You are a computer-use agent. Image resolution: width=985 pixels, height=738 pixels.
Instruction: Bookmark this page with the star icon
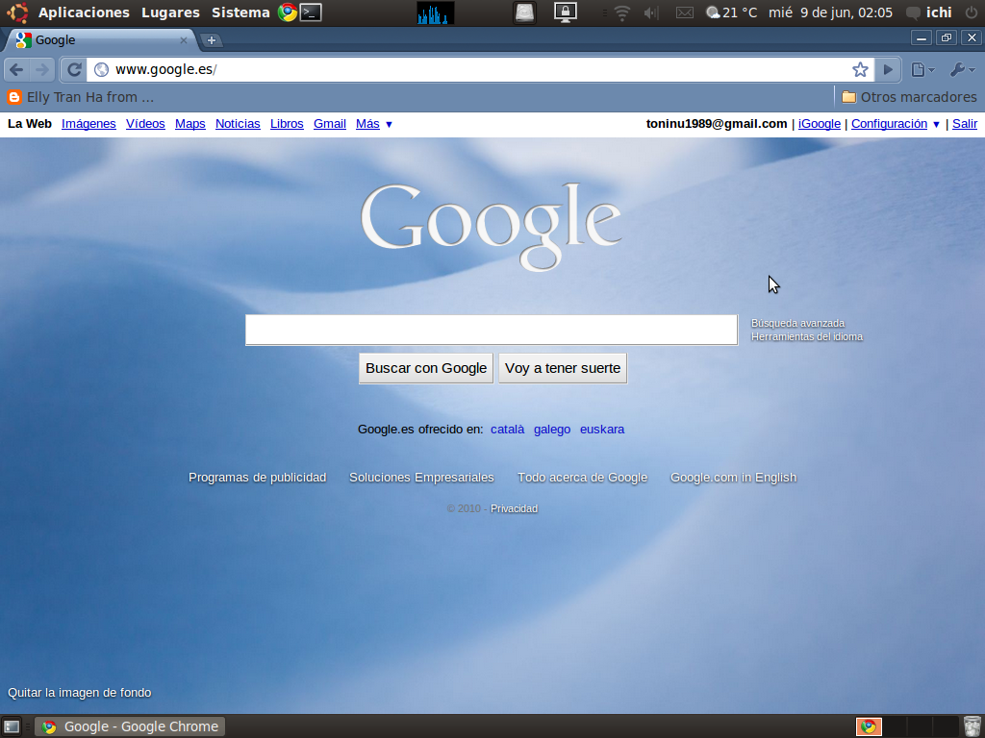[x=860, y=69]
